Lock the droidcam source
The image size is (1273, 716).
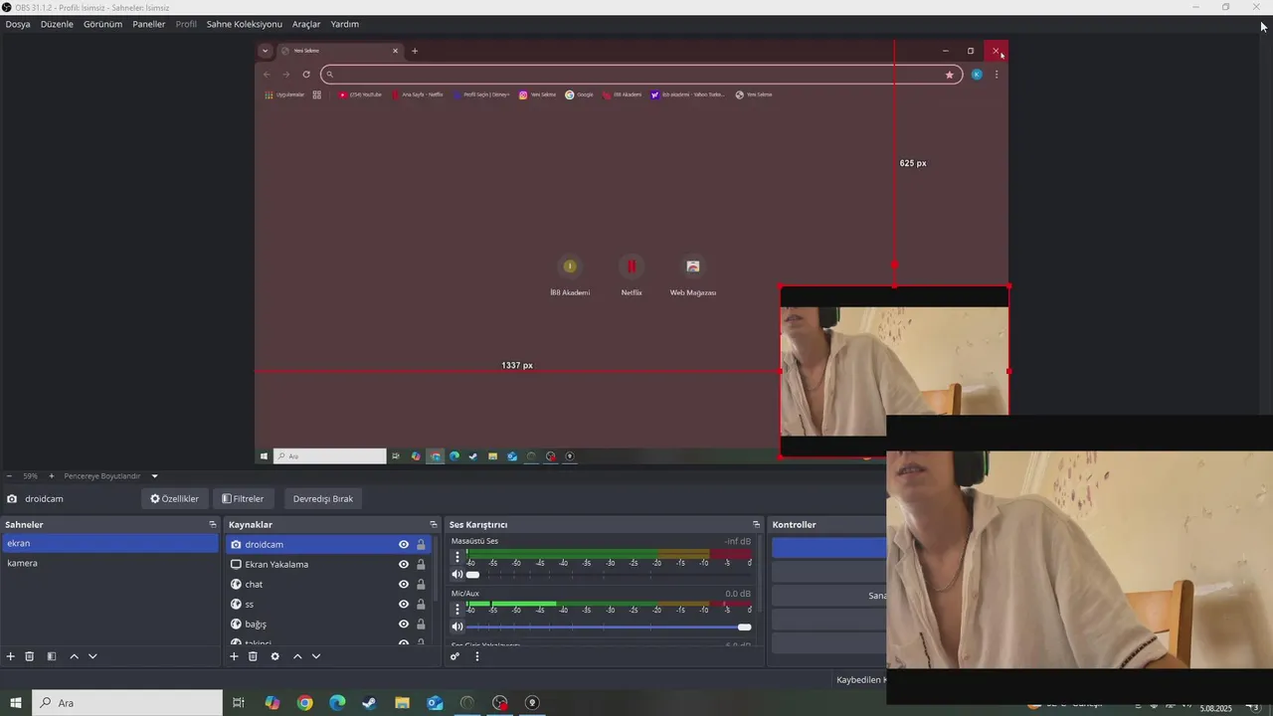point(421,544)
